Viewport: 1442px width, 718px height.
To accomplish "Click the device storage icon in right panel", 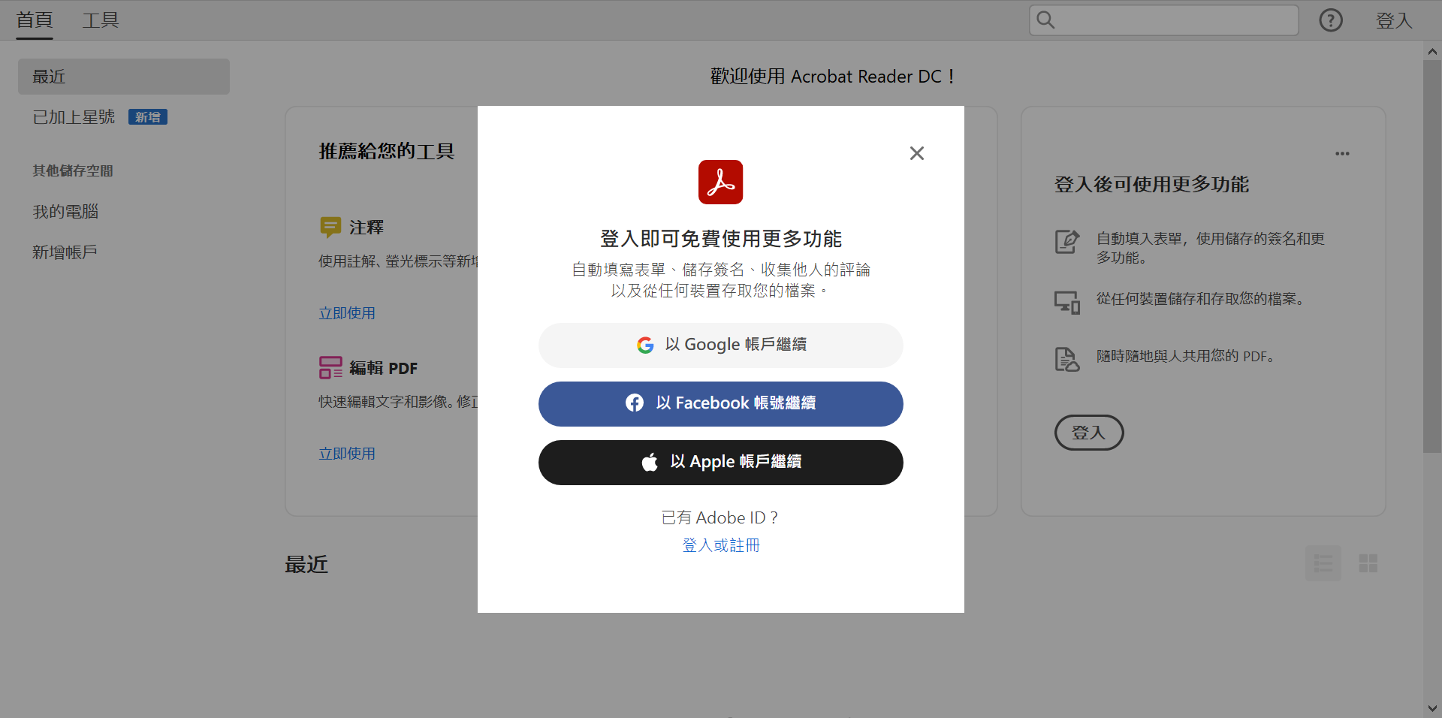I will (1066, 300).
